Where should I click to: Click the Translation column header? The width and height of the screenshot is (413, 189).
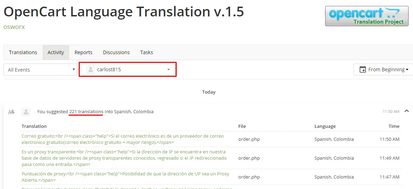(34, 126)
